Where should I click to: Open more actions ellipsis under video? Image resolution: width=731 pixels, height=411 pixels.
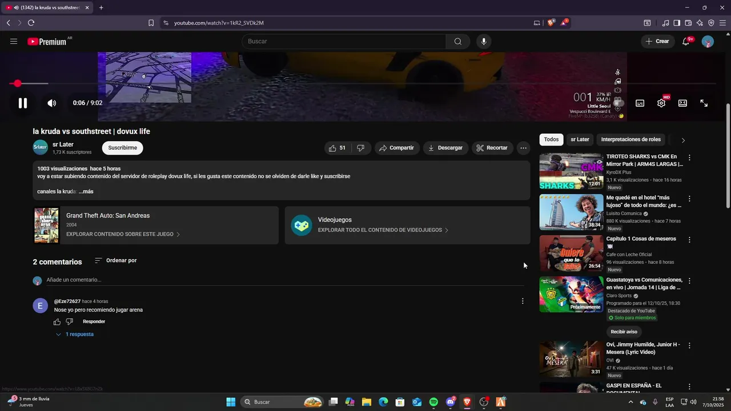(523, 148)
